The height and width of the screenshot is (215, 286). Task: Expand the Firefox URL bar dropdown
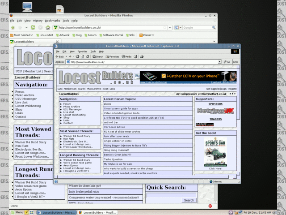170,28
